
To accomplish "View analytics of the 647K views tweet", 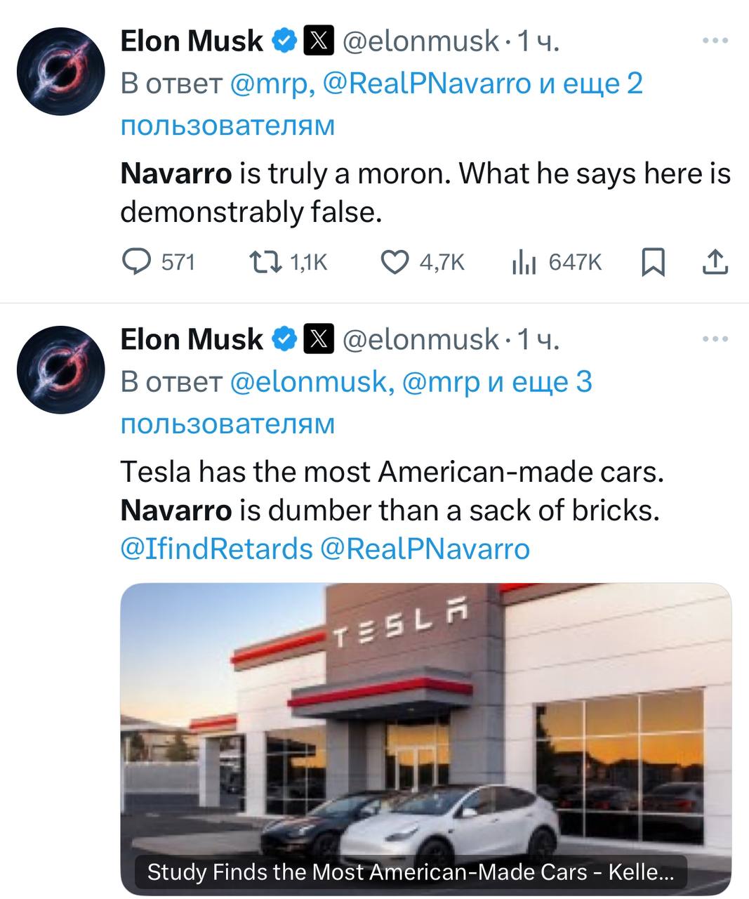I will (x=523, y=262).
